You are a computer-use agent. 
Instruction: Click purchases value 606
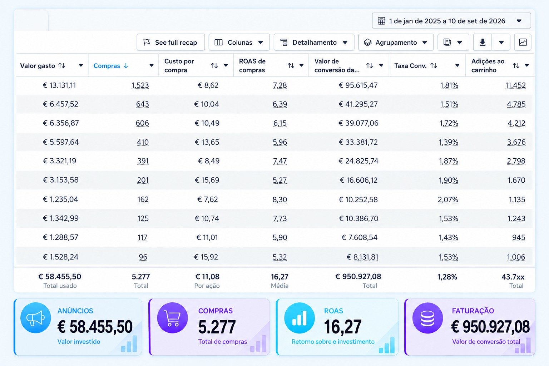pyautogui.click(x=142, y=123)
